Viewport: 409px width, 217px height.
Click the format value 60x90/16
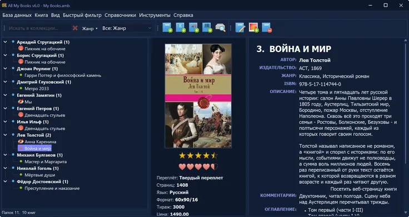pos(187,200)
